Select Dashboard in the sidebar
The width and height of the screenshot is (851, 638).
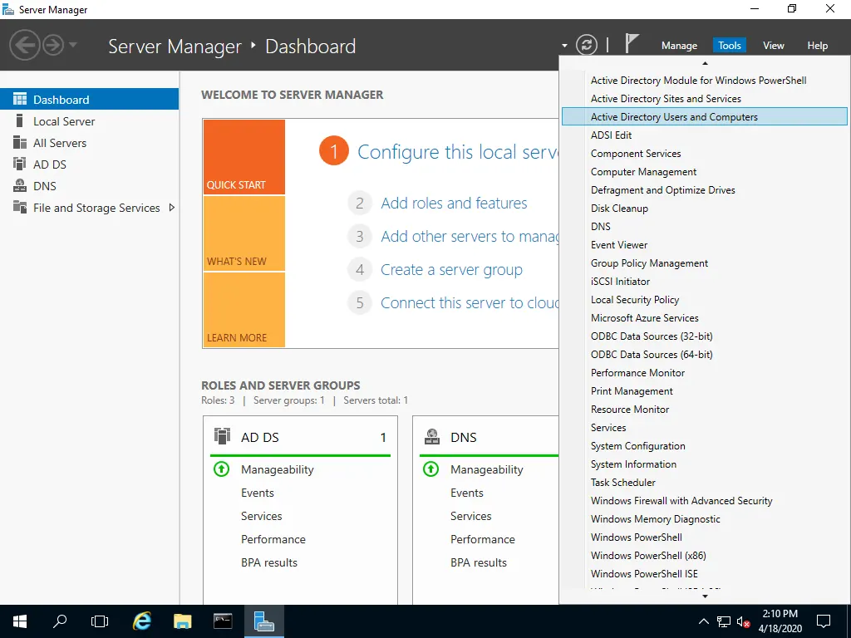click(x=89, y=100)
